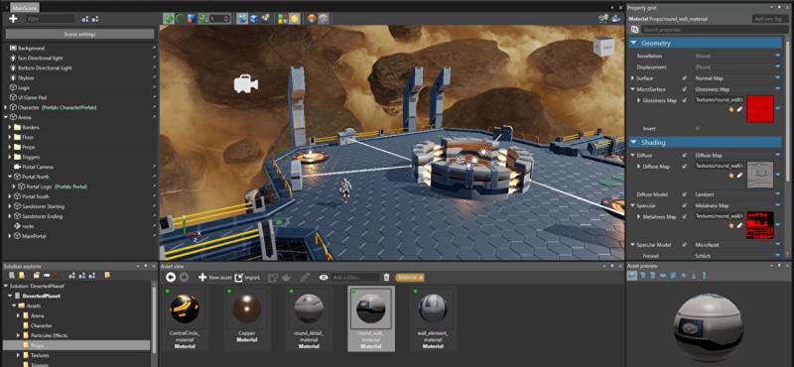Toggle the Diffuse Model checkbox

pos(685,194)
